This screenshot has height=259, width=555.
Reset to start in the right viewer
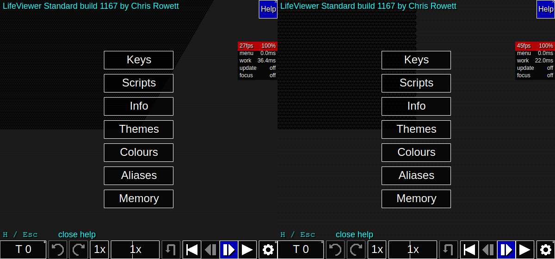coord(469,250)
